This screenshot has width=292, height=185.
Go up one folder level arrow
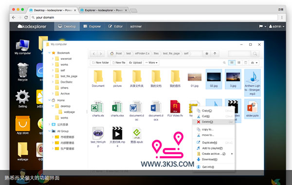coord(215,54)
